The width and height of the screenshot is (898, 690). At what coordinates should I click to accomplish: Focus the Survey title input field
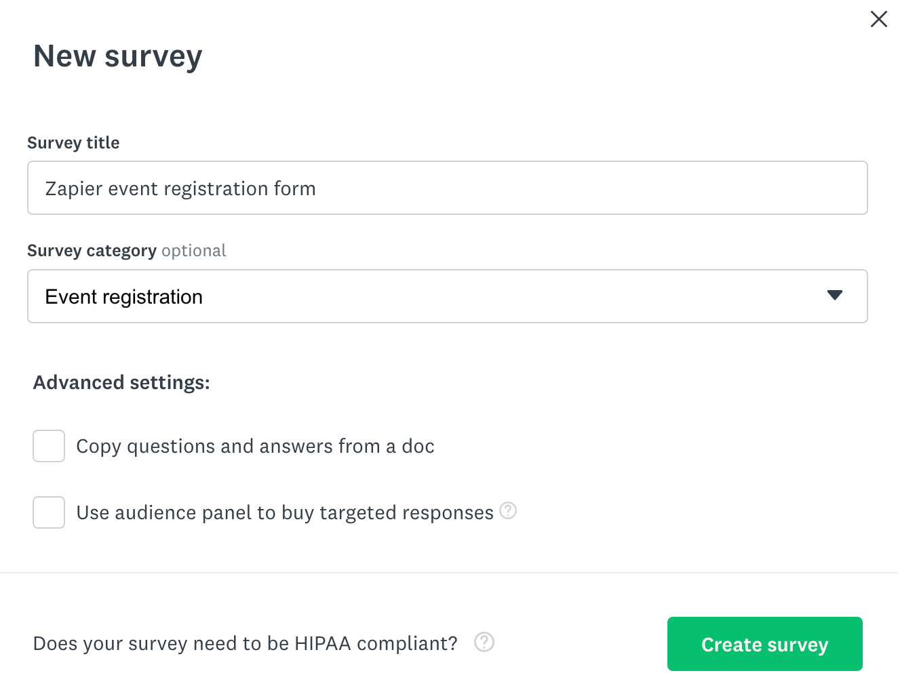(x=543, y=188)
